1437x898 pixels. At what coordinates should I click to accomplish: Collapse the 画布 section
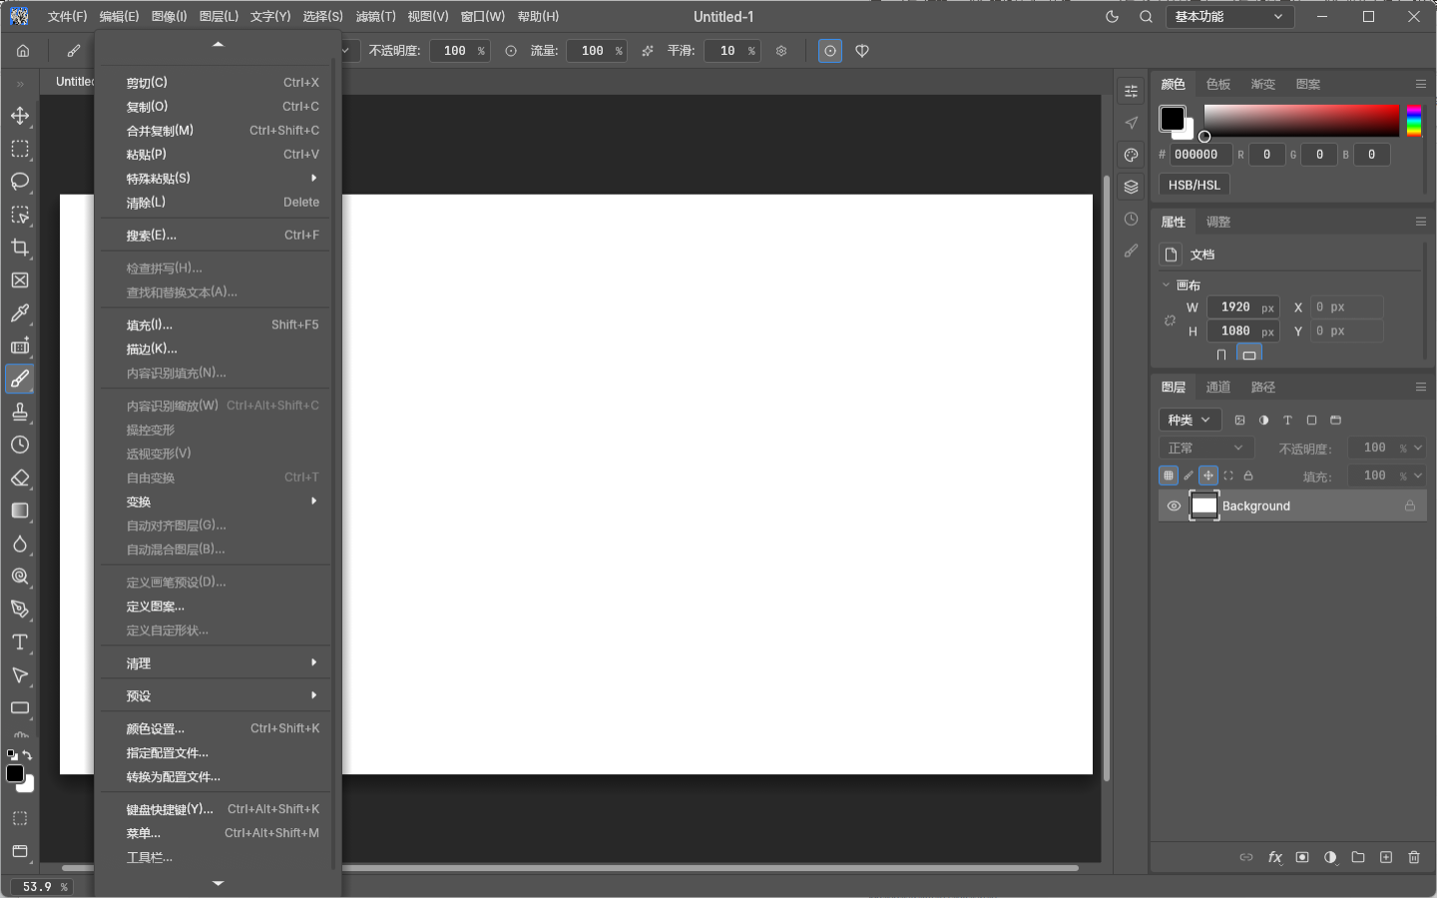click(1166, 285)
